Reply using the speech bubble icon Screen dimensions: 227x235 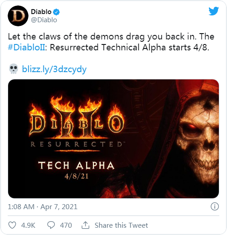pos(51,225)
